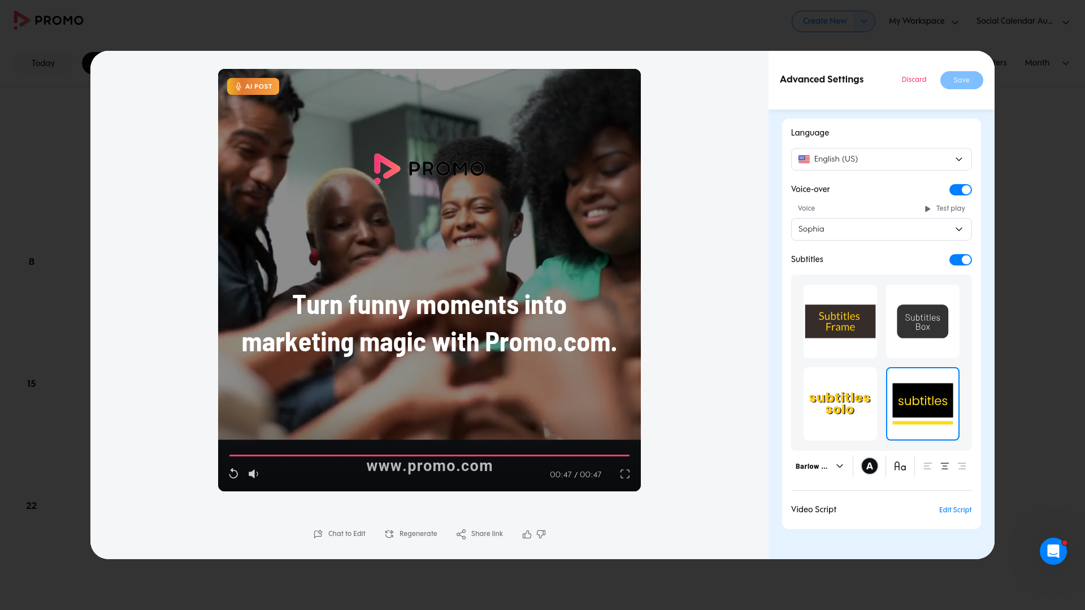Select Subtitles Frame style
This screenshot has height=610, width=1085.
click(x=840, y=321)
